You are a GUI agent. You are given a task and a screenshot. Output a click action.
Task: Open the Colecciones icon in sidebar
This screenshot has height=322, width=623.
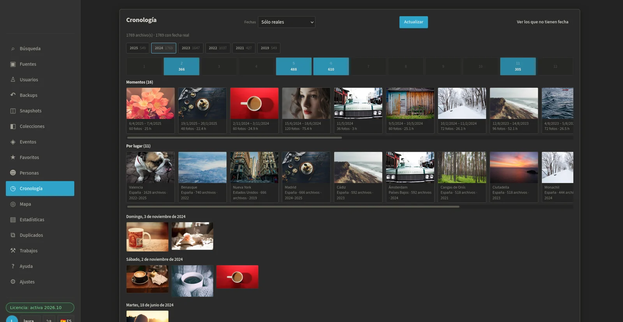coord(13,126)
